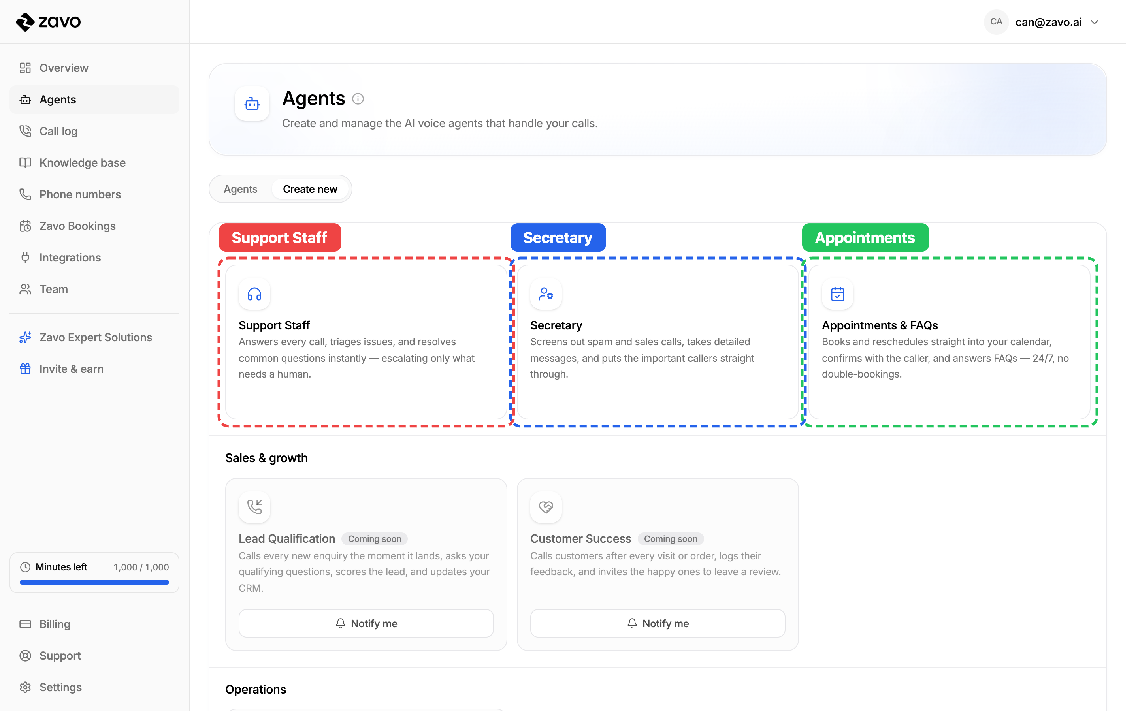The image size is (1138, 711).
Task: Click Zavo Expert Solutions sparkle icon
Action: point(25,338)
